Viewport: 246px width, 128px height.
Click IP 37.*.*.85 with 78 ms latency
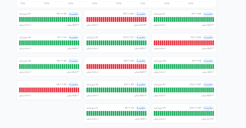[129, 84]
